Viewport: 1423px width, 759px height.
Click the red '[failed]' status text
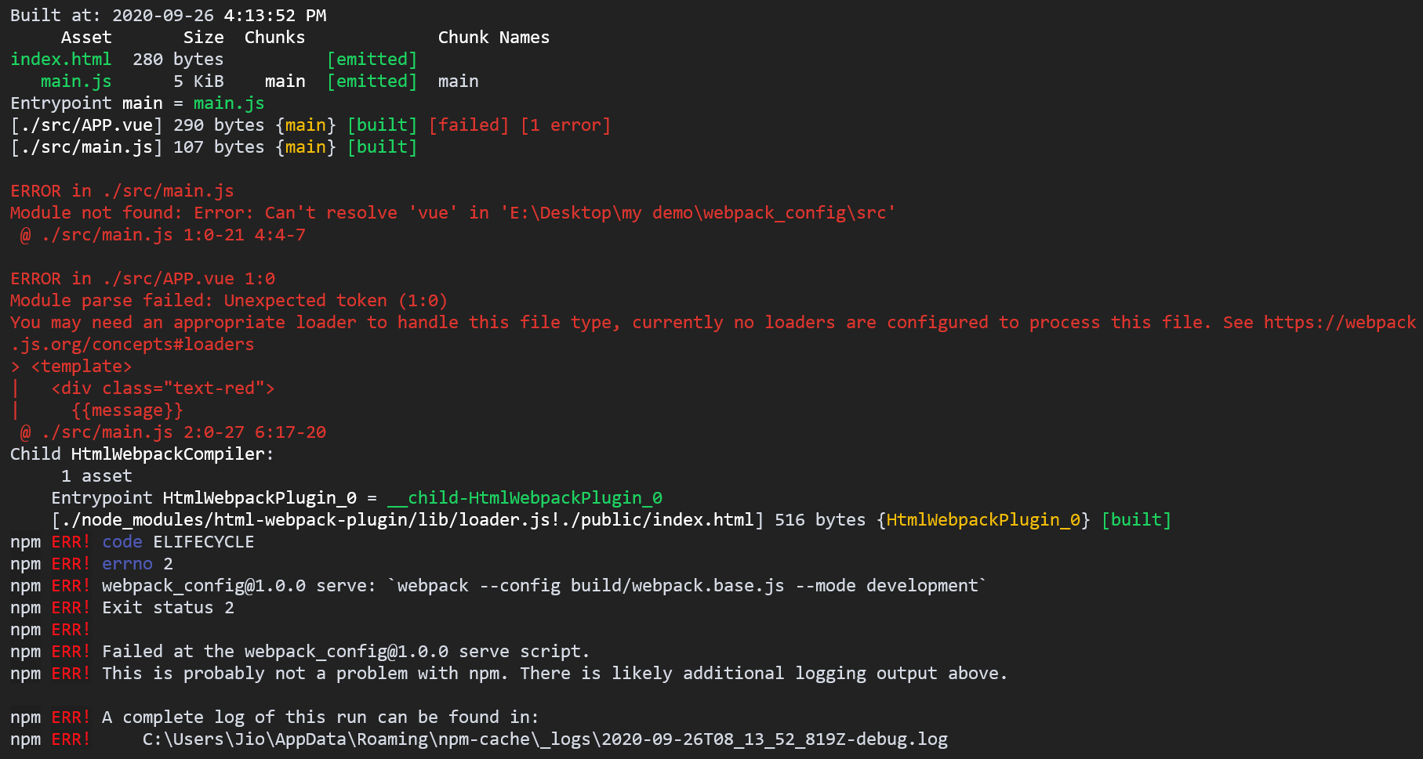coord(469,125)
